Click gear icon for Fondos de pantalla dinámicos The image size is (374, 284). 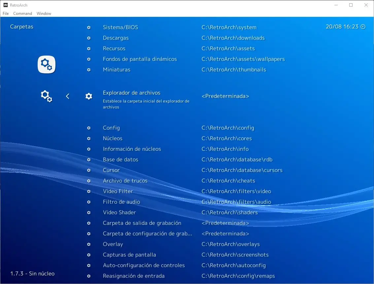tap(89, 59)
